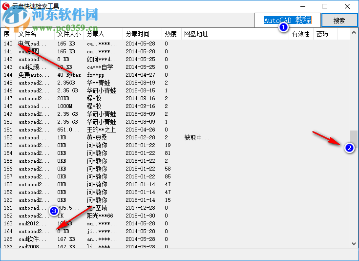Click the app icon in title bar
This screenshot has width=359, height=261.
click(5, 6)
